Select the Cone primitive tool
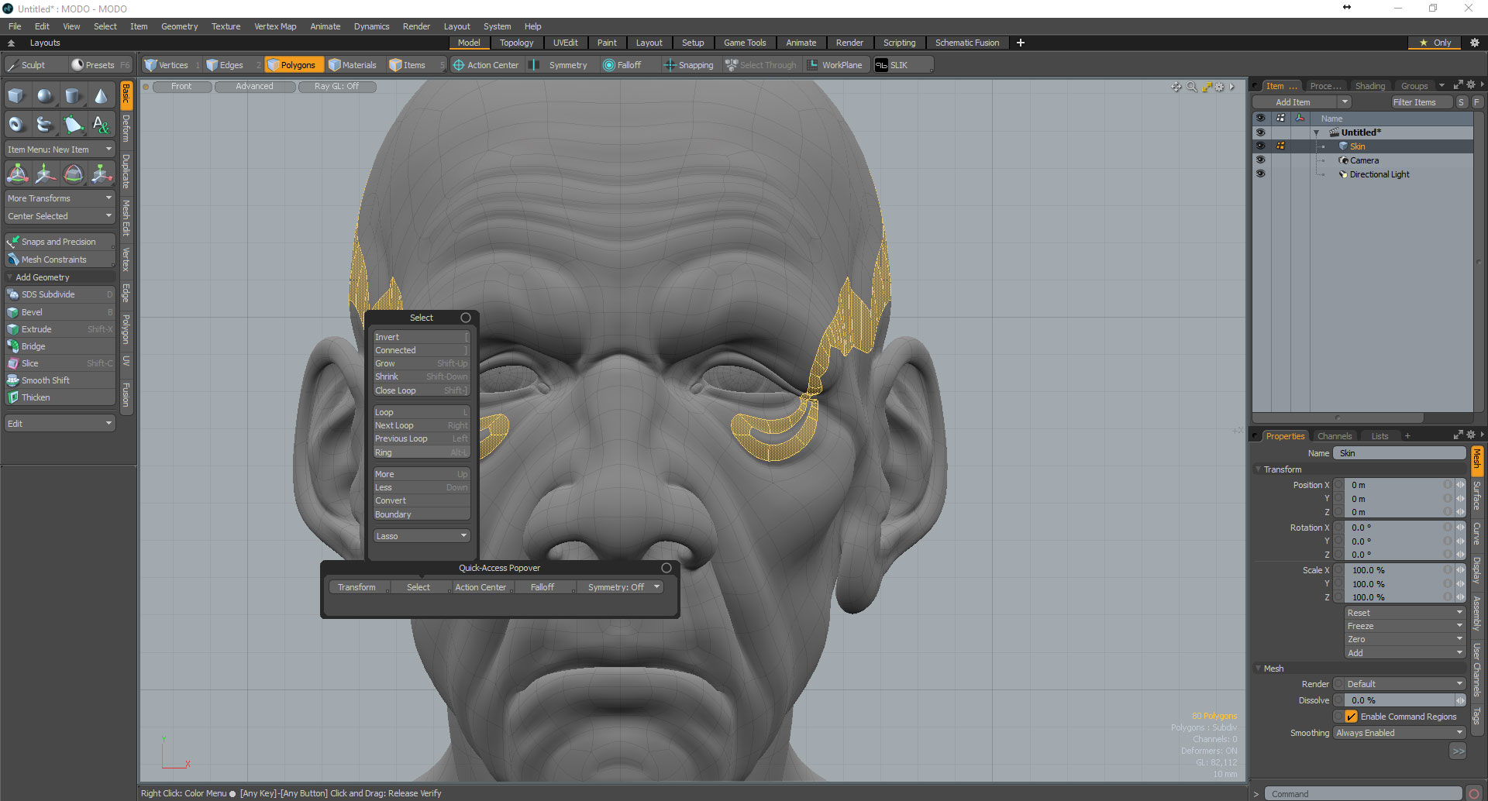The image size is (1488, 801). (x=101, y=96)
